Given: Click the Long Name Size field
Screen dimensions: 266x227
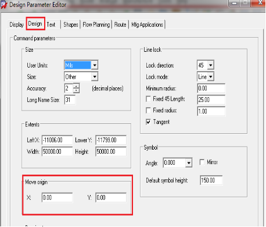Looking at the screenshot, I should (70, 100).
